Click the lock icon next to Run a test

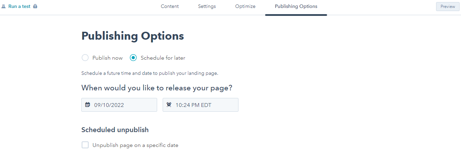pyautogui.click(x=35, y=6)
